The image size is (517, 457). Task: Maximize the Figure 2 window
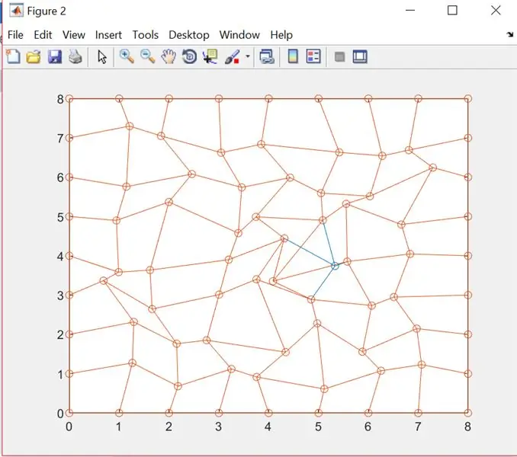452,11
